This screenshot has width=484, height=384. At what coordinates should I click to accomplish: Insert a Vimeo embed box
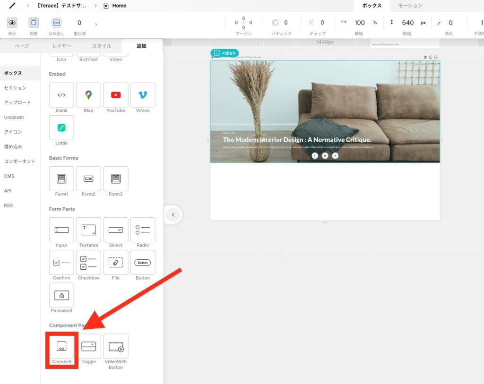pos(143,95)
